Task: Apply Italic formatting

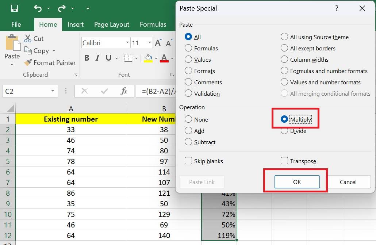Action: [97, 58]
